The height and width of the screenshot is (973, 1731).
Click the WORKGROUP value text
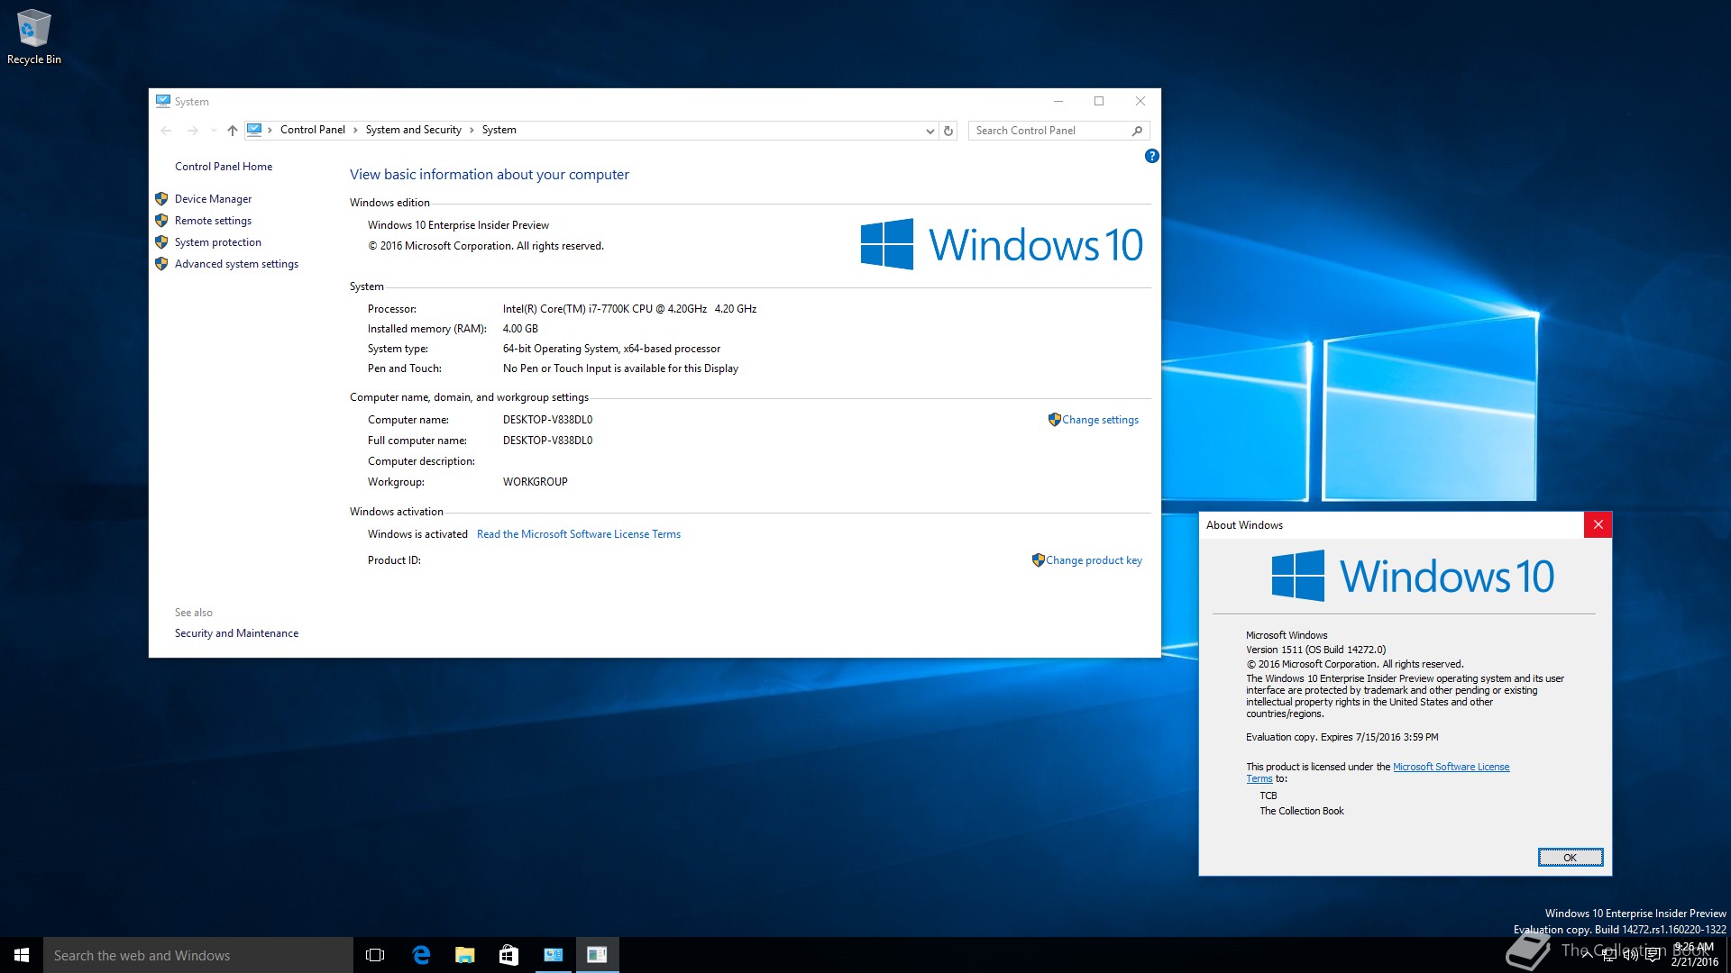point(535,482)
